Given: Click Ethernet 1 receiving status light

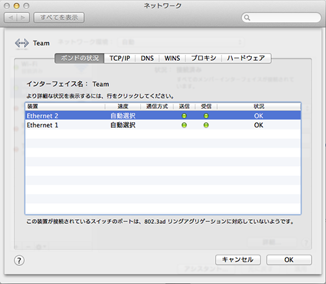Looking at the screenshot, I should 206,125.
